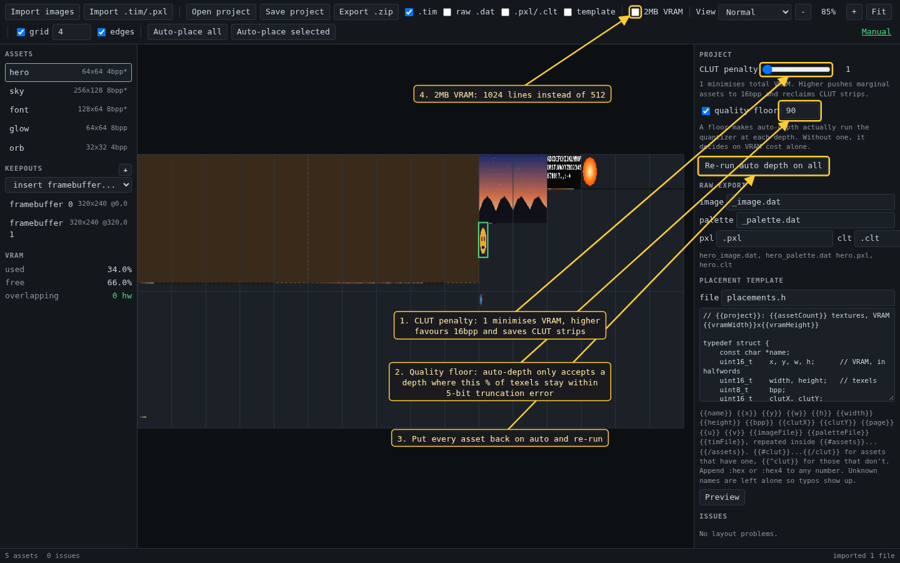Enable the raw .dat export checkbox
This screenshot has height=563, width=900.
(447, 12)
